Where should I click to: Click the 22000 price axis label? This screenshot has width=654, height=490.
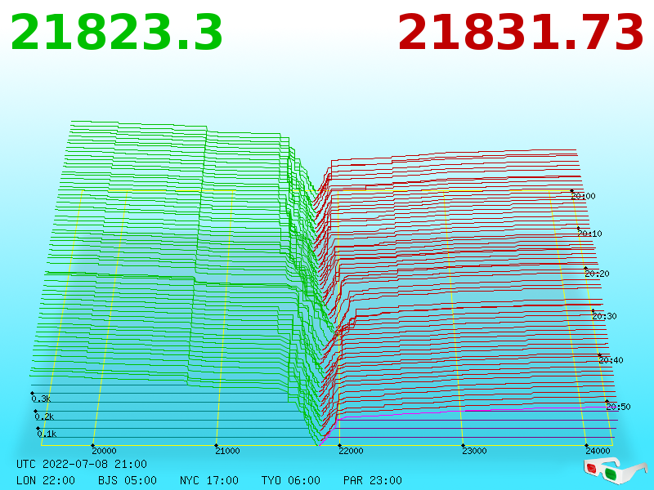(351, 451)
